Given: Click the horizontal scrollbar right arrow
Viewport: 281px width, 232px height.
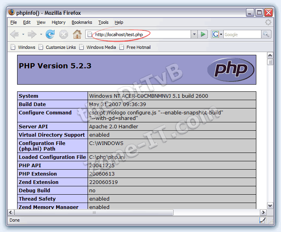Looking at the screenshot, I should (x=263, y=212).
